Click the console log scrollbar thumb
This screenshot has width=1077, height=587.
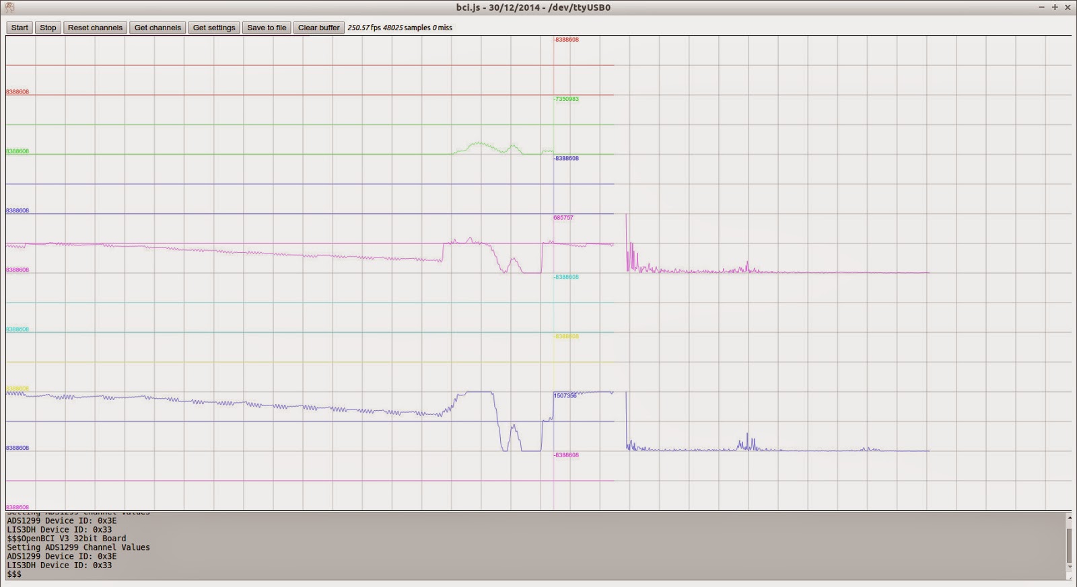tap(1069, 545)
